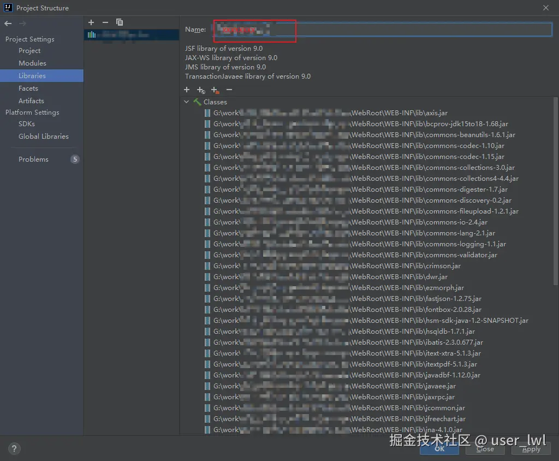The image size is (559, 461).
Task: Specify documentation URL icon
Action: tap(201, 90)
